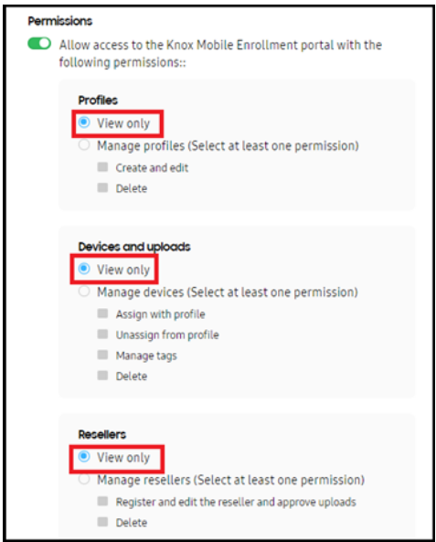Check Assign with profile checkbox
436x542 pixels.
tap(102, 314)
